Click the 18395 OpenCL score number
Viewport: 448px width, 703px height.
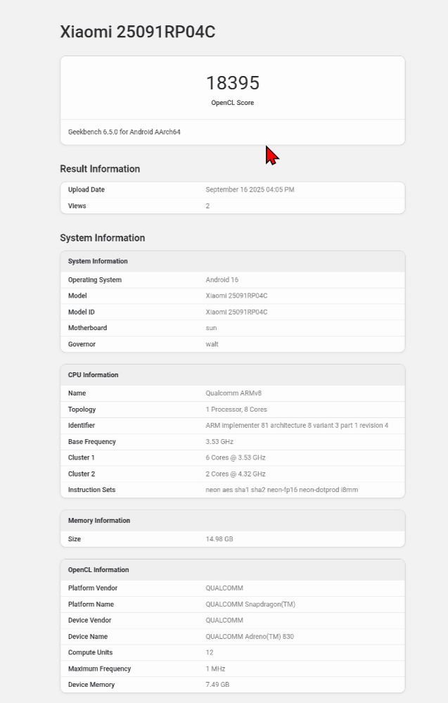click(232, 83)
